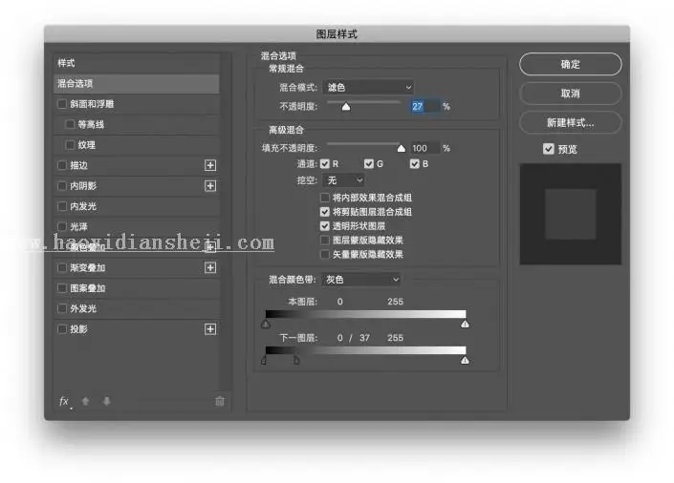Confirm with the 确定 button

571,64
